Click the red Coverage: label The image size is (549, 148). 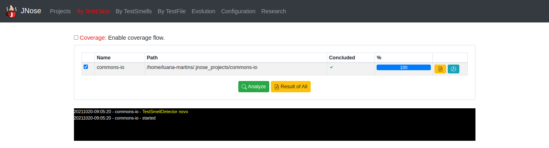coord(93,38)
